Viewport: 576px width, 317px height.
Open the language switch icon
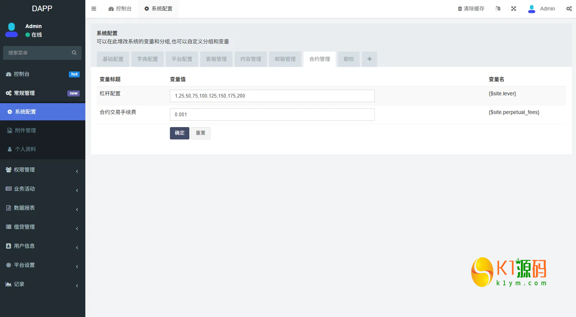pos(498,9)
